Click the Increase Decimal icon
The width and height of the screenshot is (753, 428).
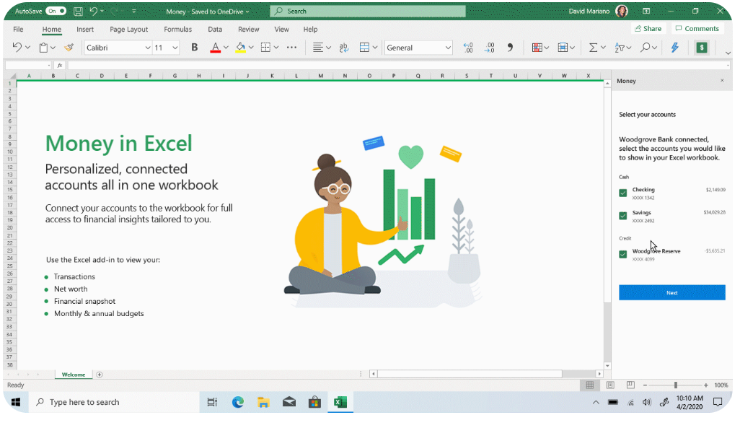(x=468, y=48)
